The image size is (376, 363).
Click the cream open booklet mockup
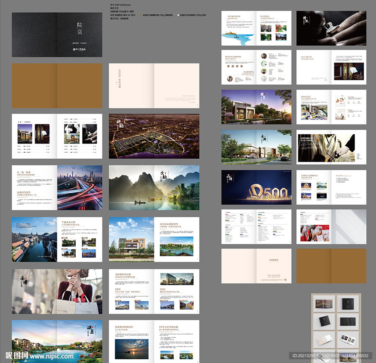coord(324,340)
